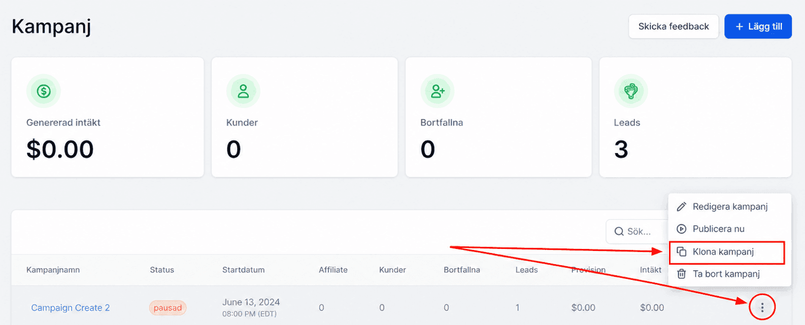Click the user-plus icon above Bortfallna
The image size is (805, 325).
pos(438,91)
